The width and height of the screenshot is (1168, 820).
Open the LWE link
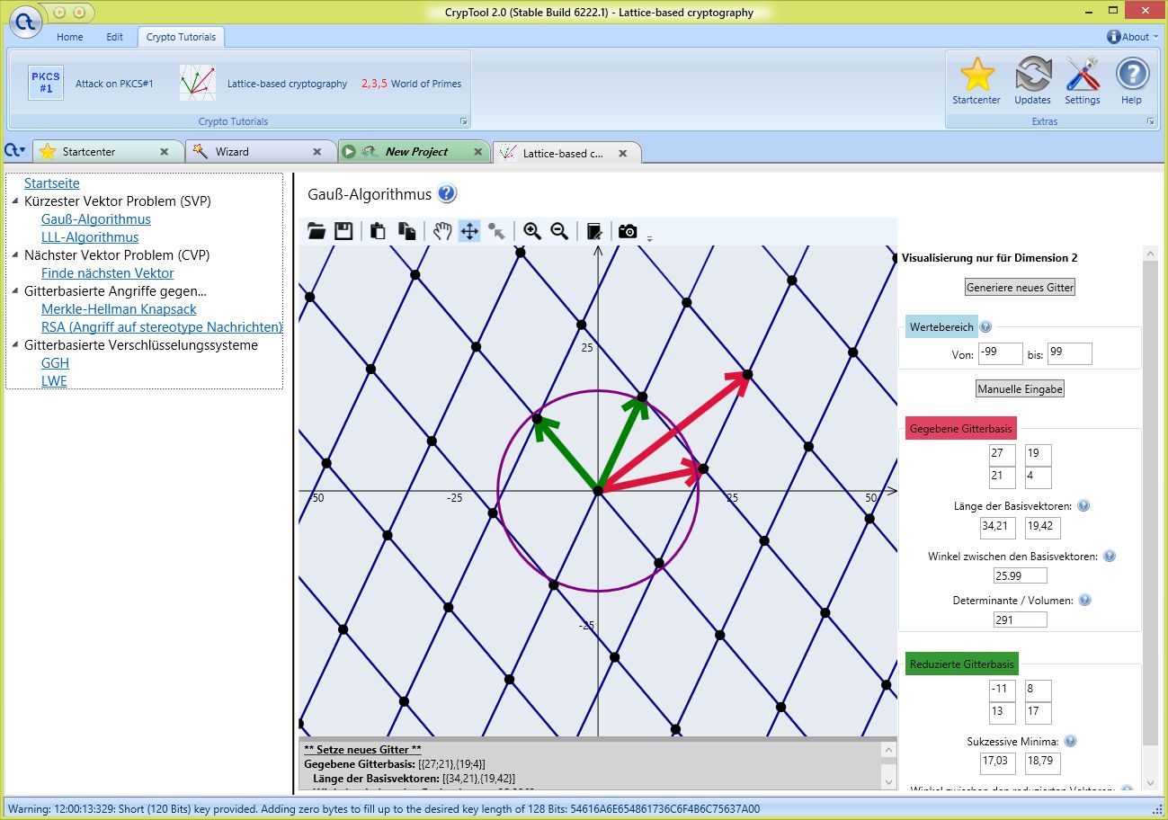[54, 381]
